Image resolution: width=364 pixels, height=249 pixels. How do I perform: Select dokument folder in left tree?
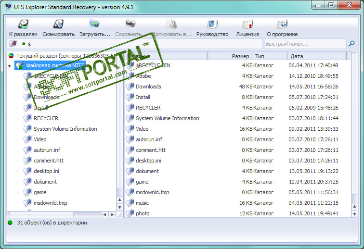45,182
